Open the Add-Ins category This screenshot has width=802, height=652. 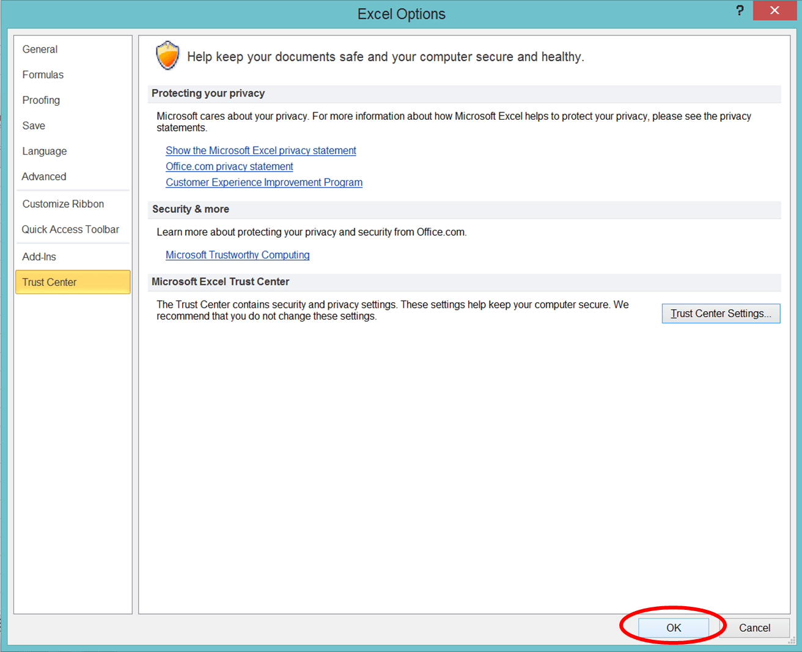pyautogui.click(x=39, y=257)
